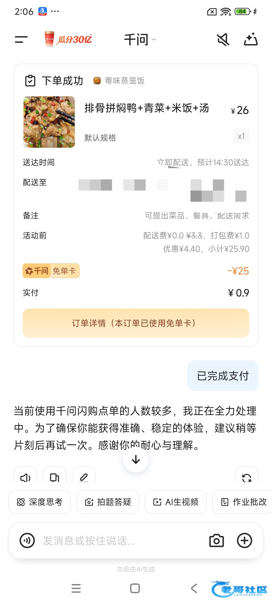Image resolution: width=272 pixels, height=605 pixels.
Task: Open the hamburger side menu
Action: coord(21,39)
